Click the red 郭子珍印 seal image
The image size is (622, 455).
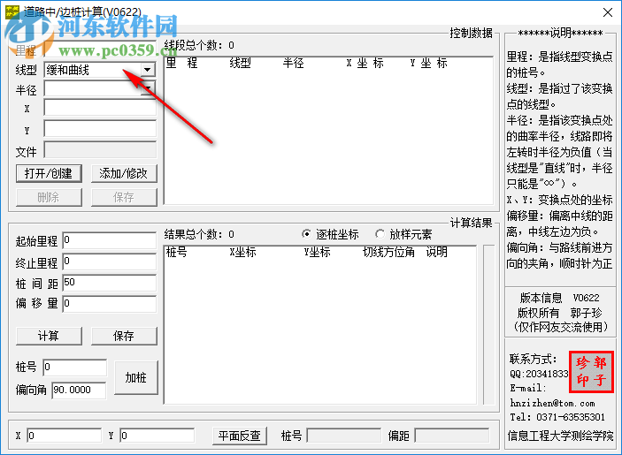[x=591, y=372]
